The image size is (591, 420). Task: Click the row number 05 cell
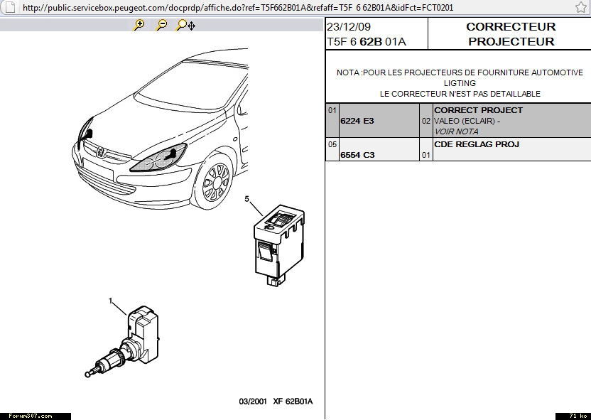tap(332, 144)
